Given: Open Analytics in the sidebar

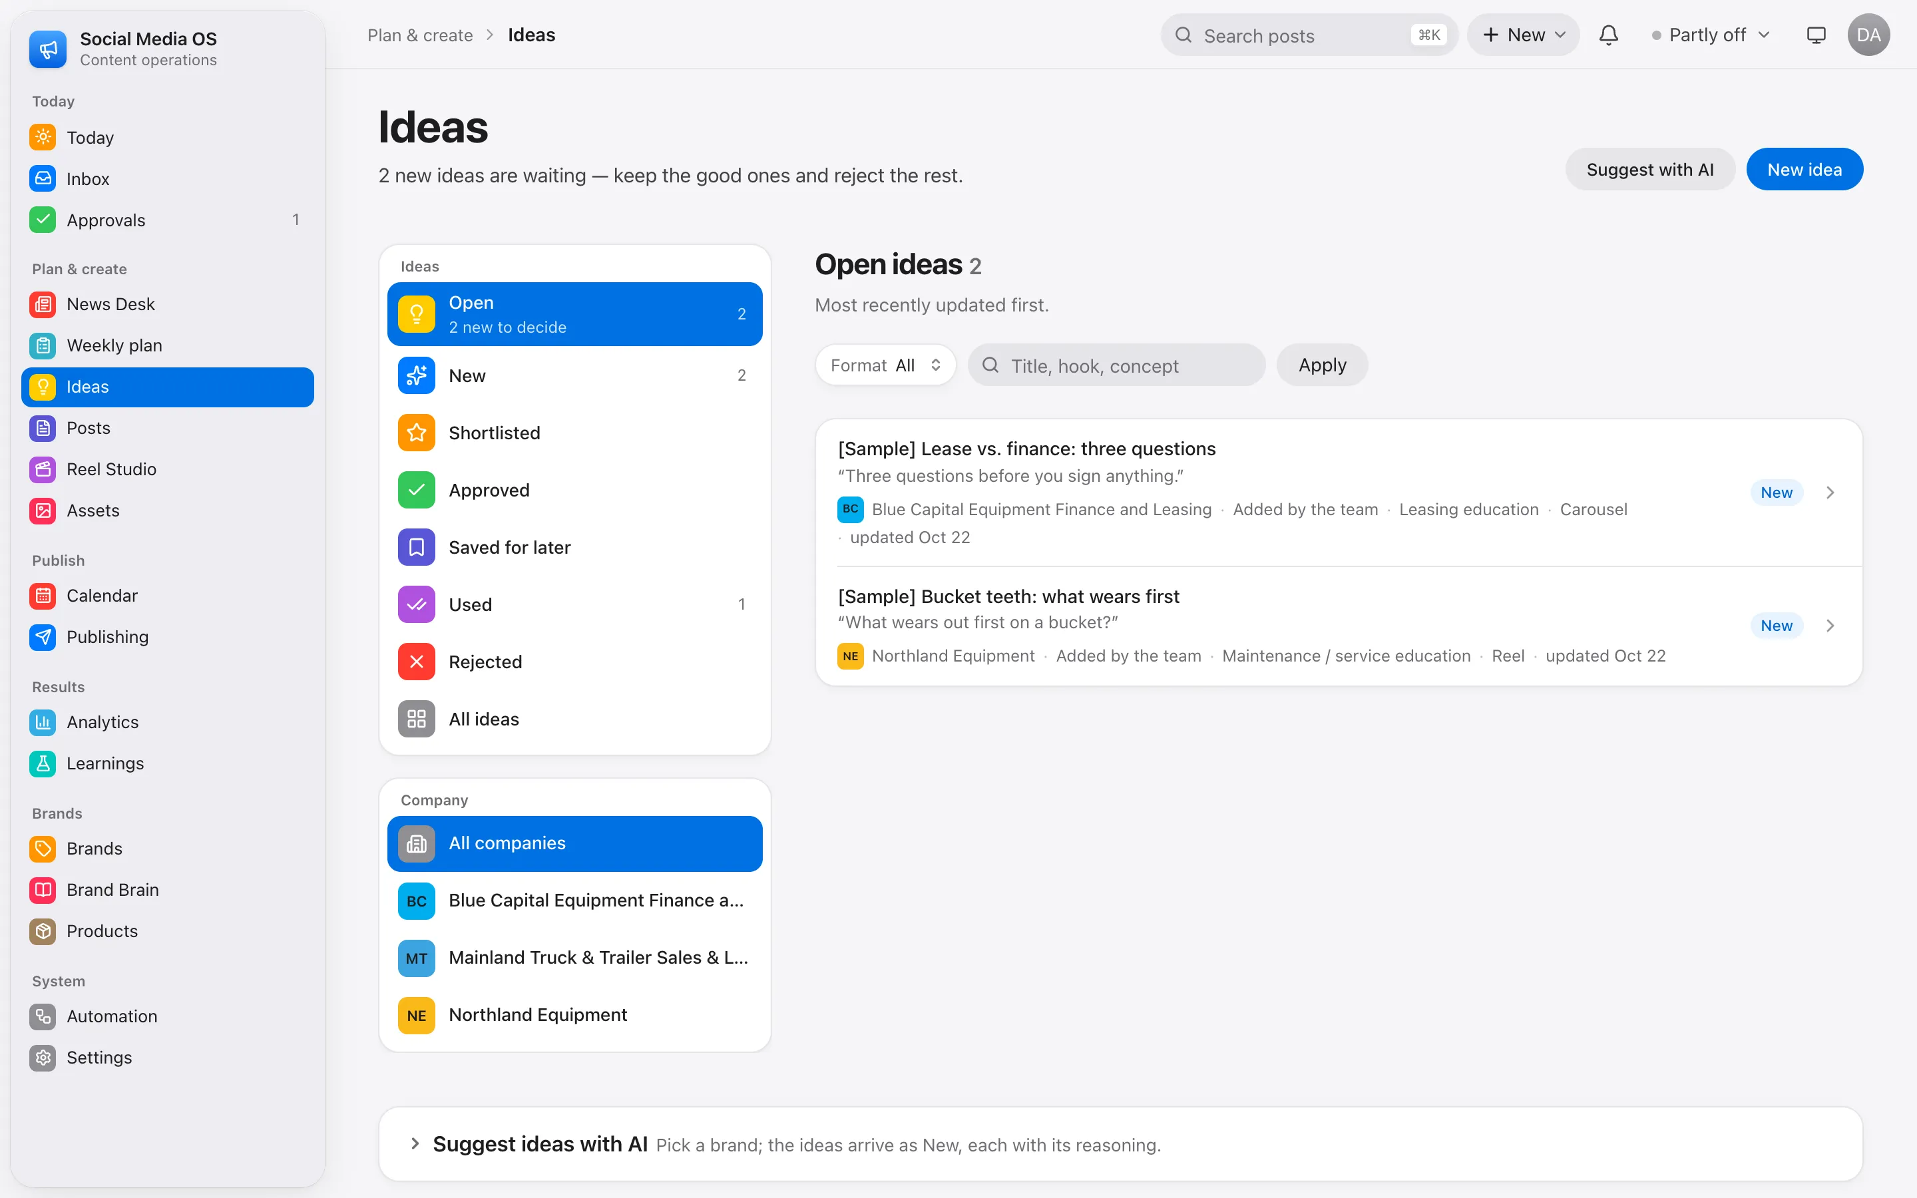Looking at the screenshot, I should pyautogui.click(x=167, y=722).
